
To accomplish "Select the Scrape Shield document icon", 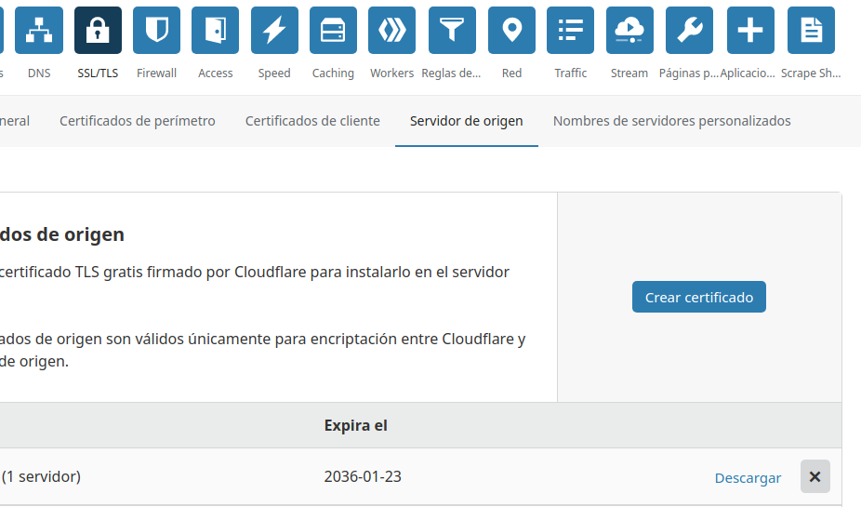I will (811, 31).
